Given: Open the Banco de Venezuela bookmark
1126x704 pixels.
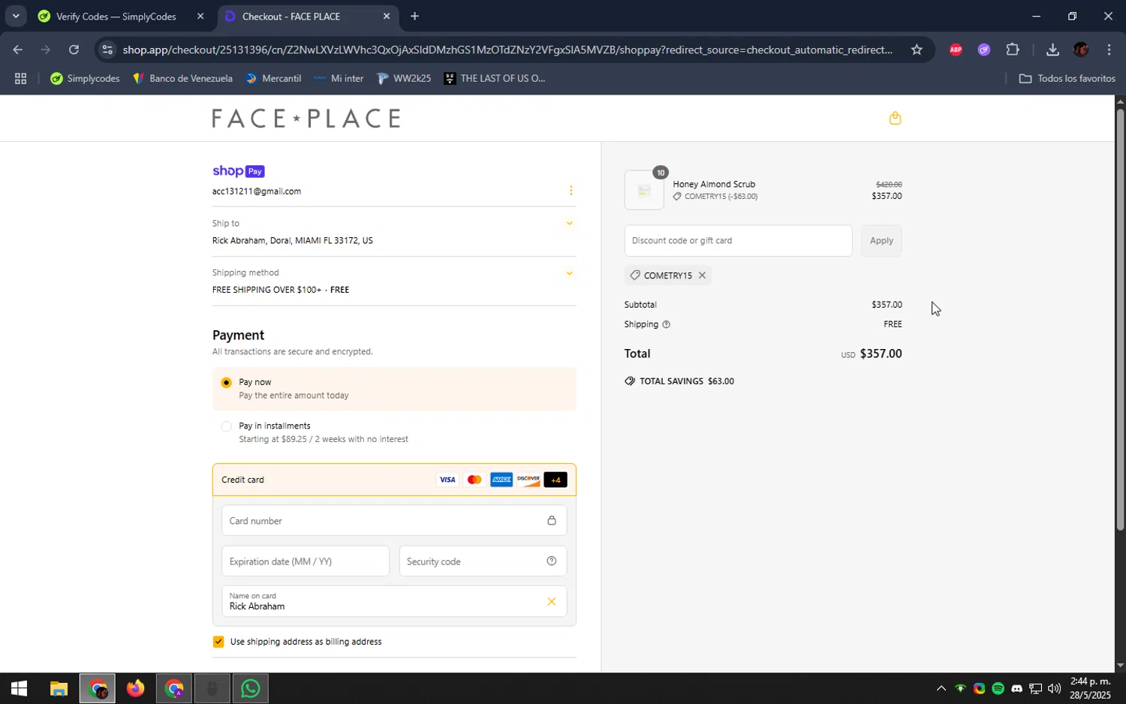Looking at the screenshot, I should [182, 78].
